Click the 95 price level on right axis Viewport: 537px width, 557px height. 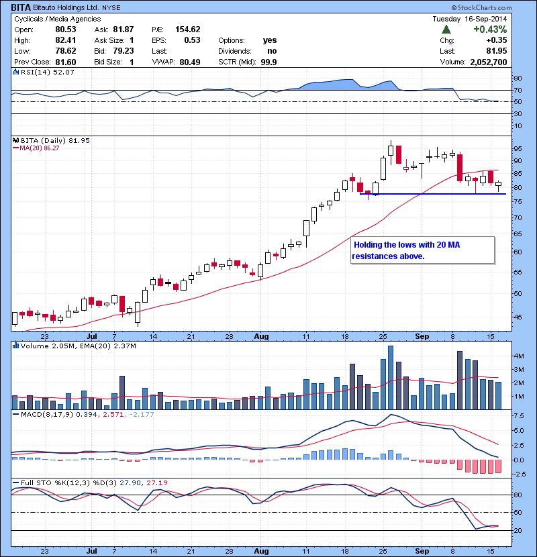click(x=518, y=148)
